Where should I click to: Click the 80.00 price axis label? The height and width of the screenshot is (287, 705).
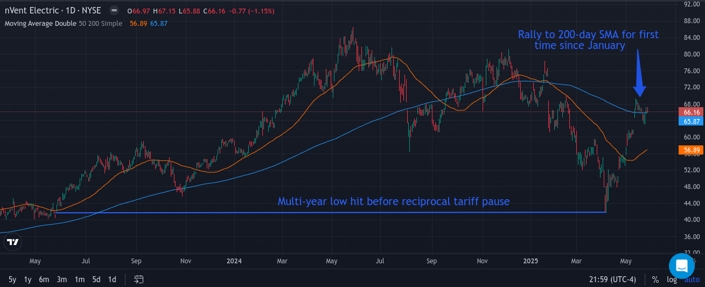pyautogui.click(x=692, y=54)
